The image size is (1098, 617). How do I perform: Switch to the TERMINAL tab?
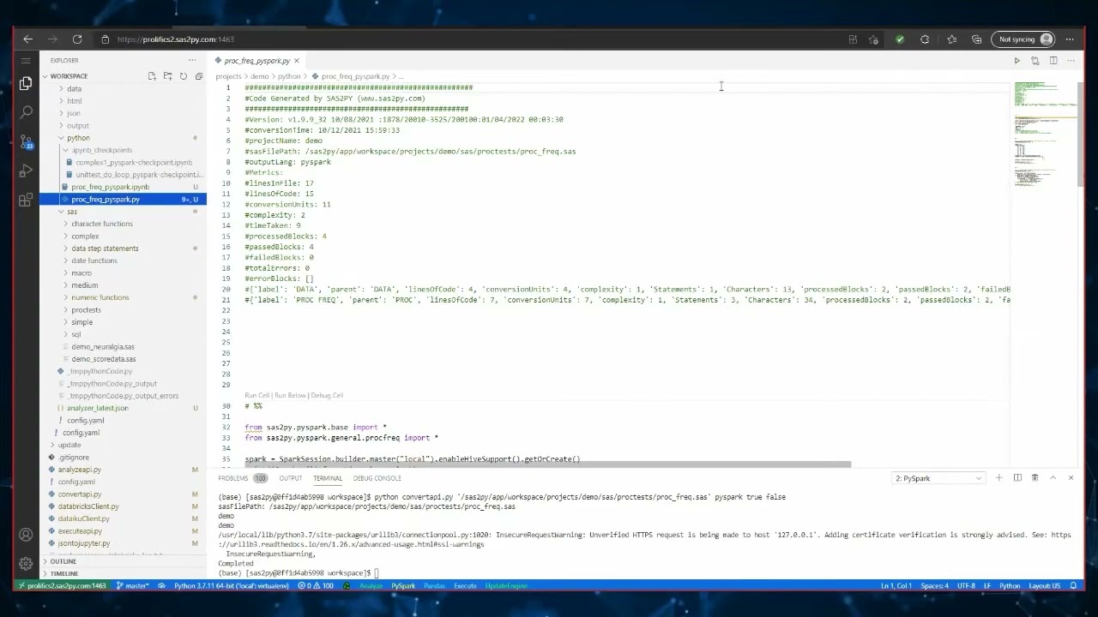(x=328, y=478)
